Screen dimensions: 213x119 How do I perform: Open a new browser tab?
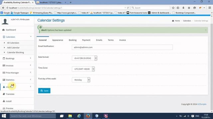(x=71, y=2)
